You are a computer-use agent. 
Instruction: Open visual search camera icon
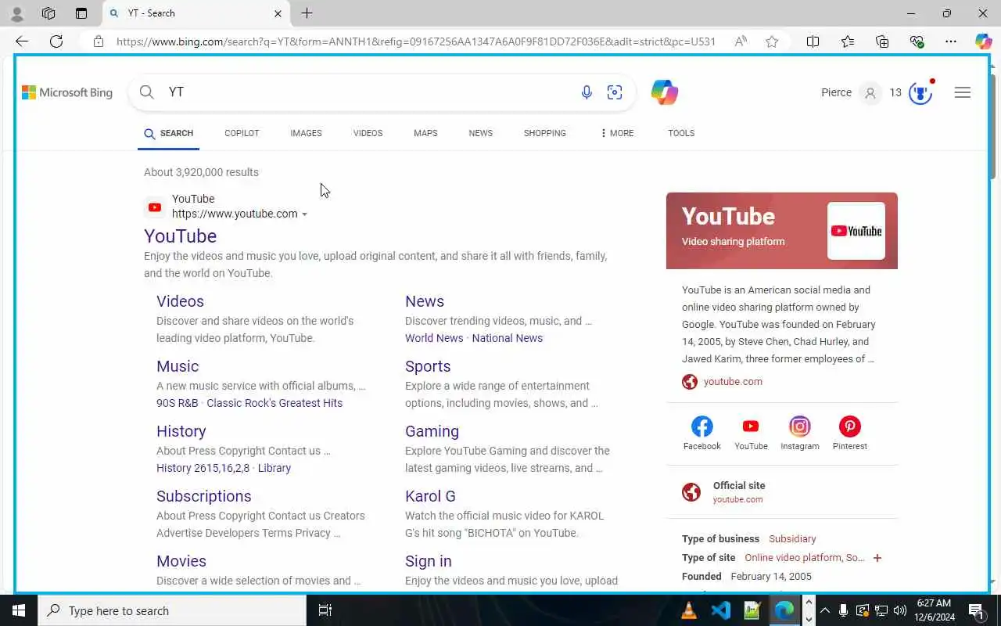click(615, 92)
